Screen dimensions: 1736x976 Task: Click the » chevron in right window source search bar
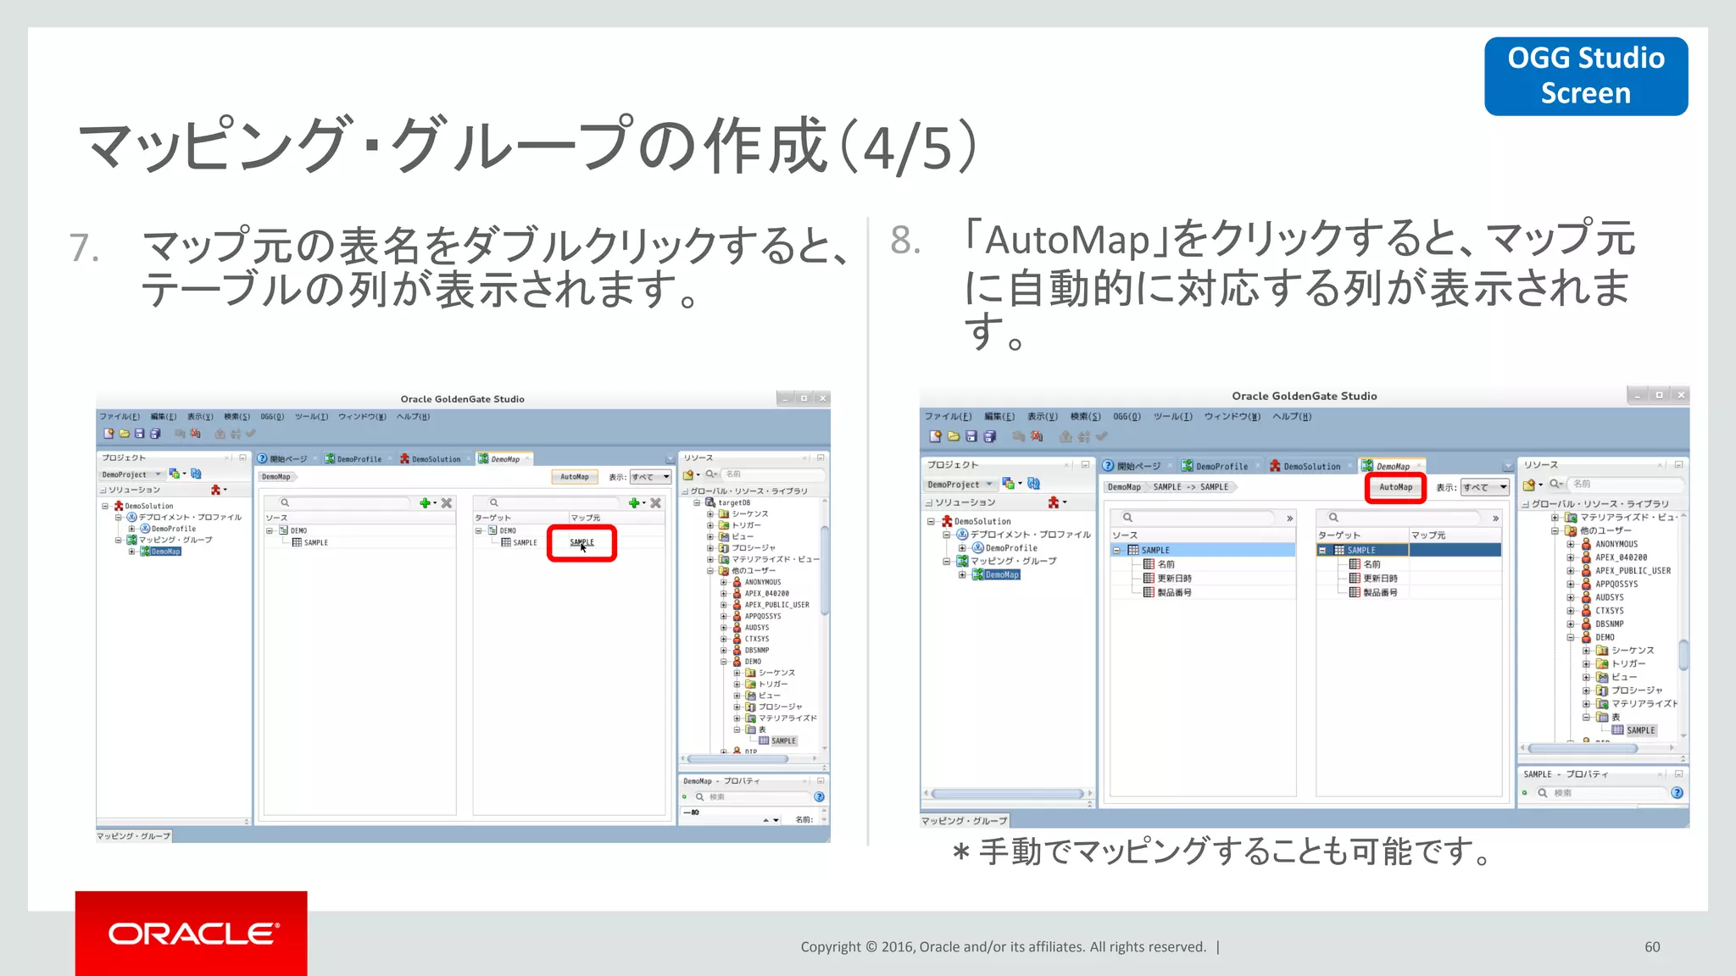click(x=1289, y=518)
